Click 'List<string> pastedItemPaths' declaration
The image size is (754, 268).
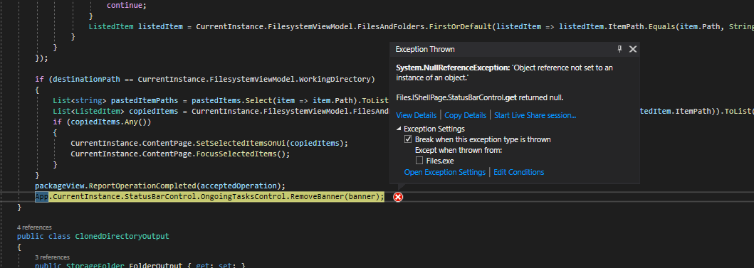[x=120, y=100]
